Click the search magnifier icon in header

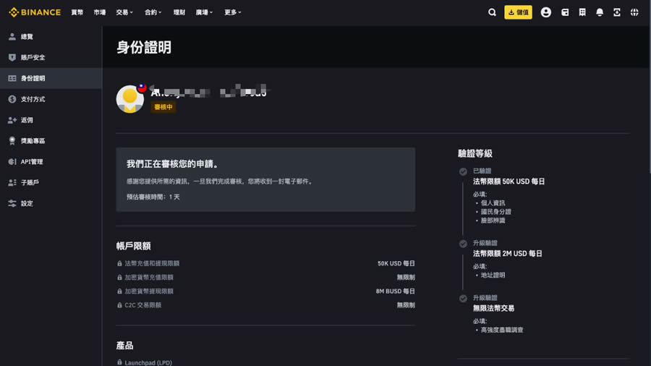(x=492, y=12)
